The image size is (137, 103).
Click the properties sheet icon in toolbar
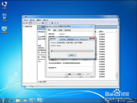(x=34, y=23)
